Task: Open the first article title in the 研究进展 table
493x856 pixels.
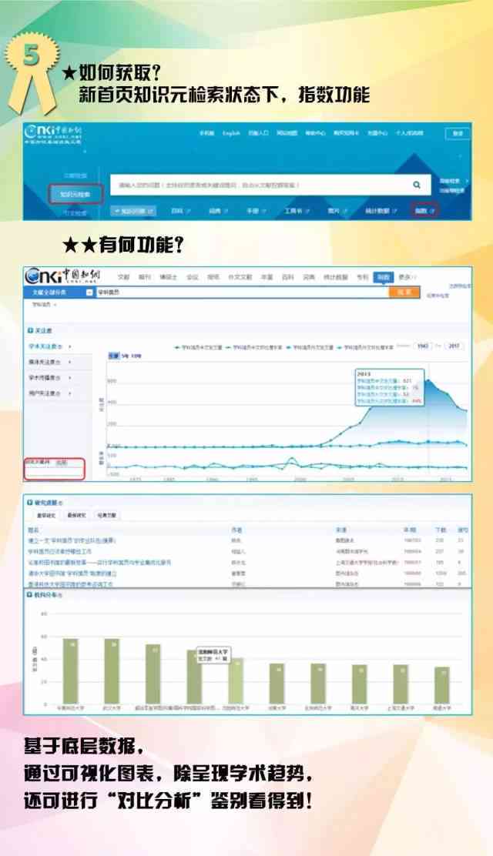Action: (x=72, y=540)
